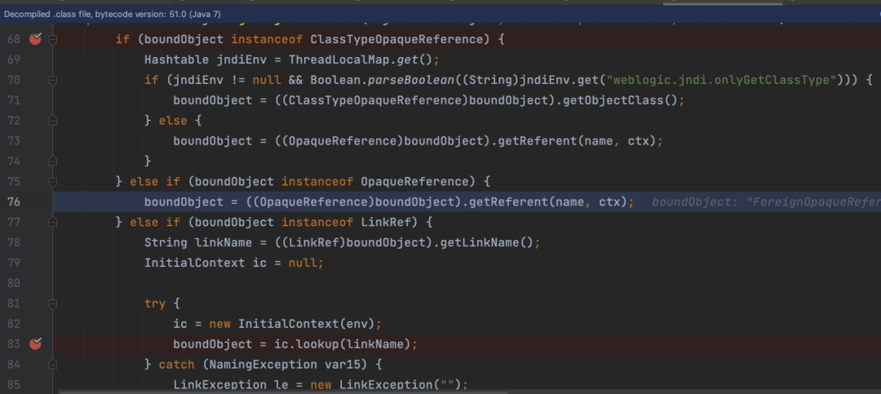Collapse the try block at line 81
This screenshot has width=881, height=394.
pos(53,303)
